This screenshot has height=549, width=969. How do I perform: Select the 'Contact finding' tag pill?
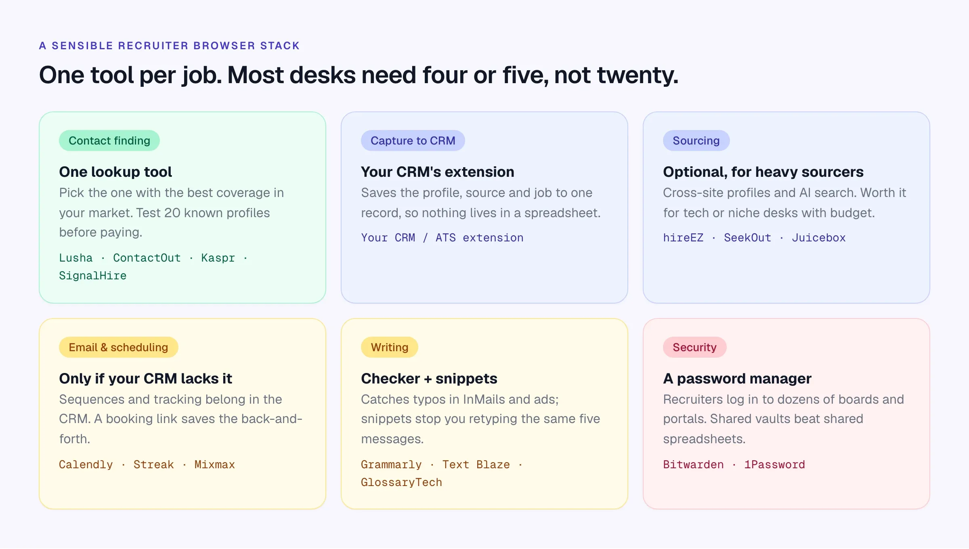[x=109, y=140]
